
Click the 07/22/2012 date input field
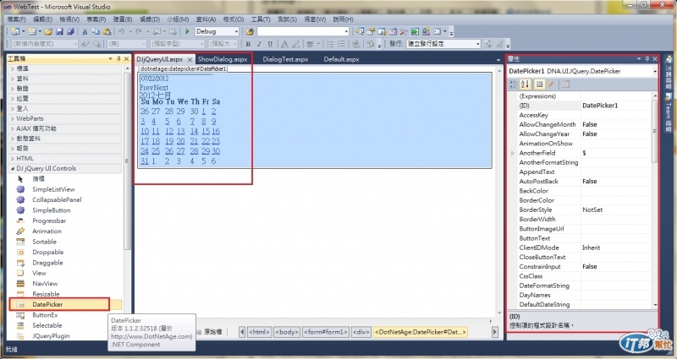point(176,79)
